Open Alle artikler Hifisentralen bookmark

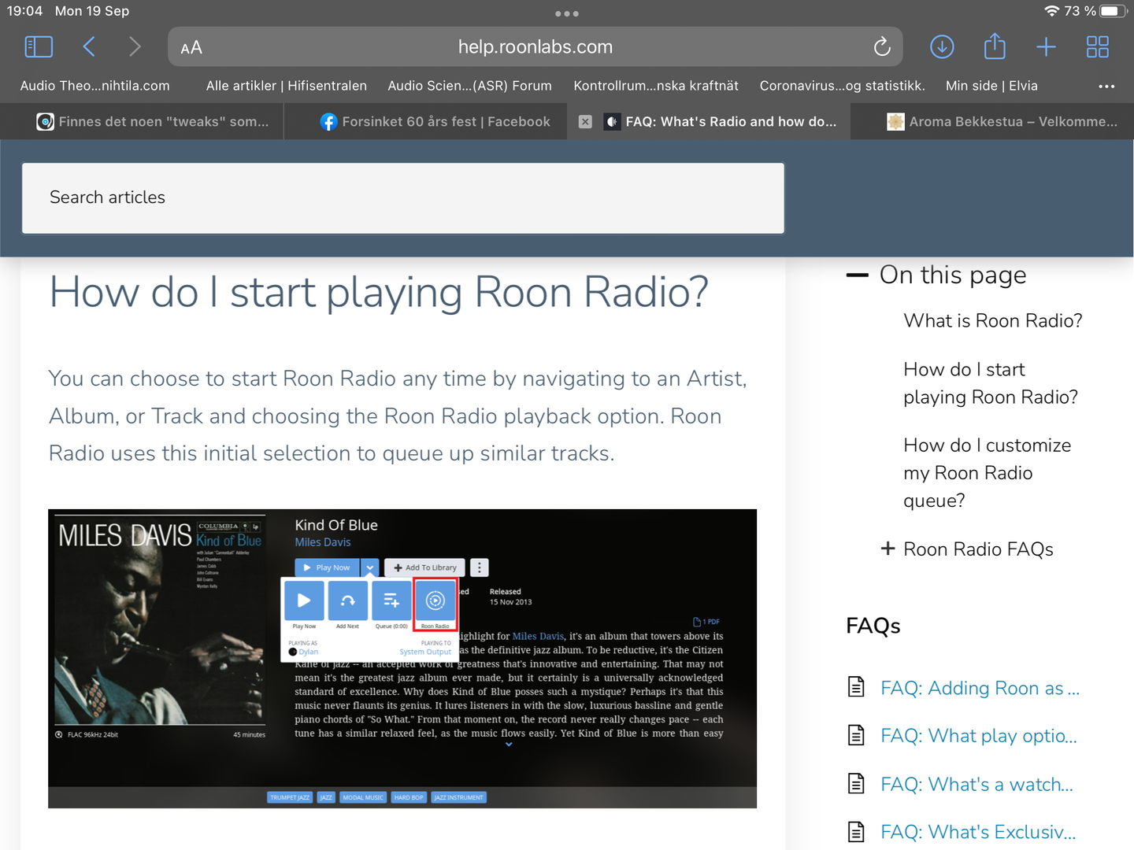pos(287,86)
